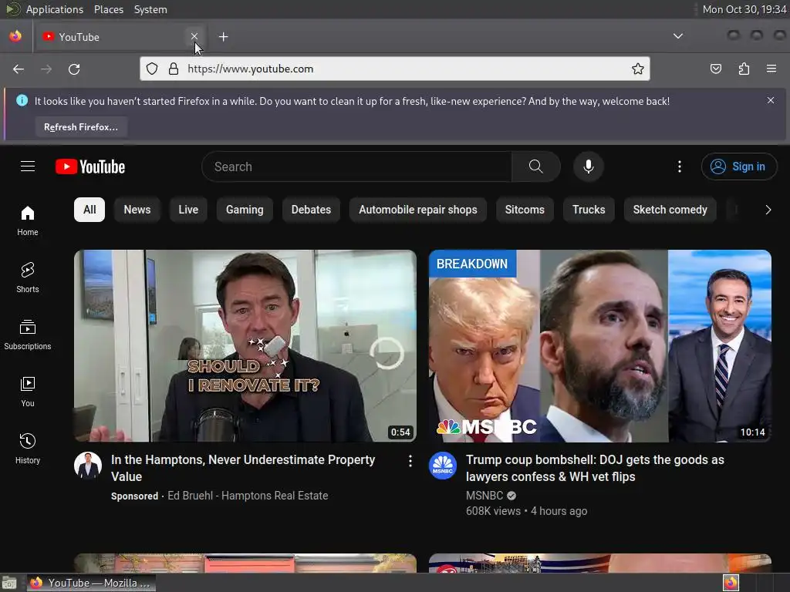Viewport: 790px width, 592px height.
Task: Open MSNBC channel avatar
Action: [442, 466]
